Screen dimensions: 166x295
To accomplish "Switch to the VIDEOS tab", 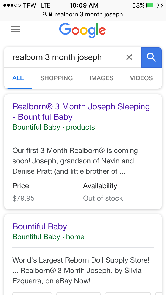I will pos(141,78).
